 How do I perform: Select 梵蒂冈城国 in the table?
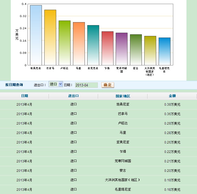[x=123, y=161]
